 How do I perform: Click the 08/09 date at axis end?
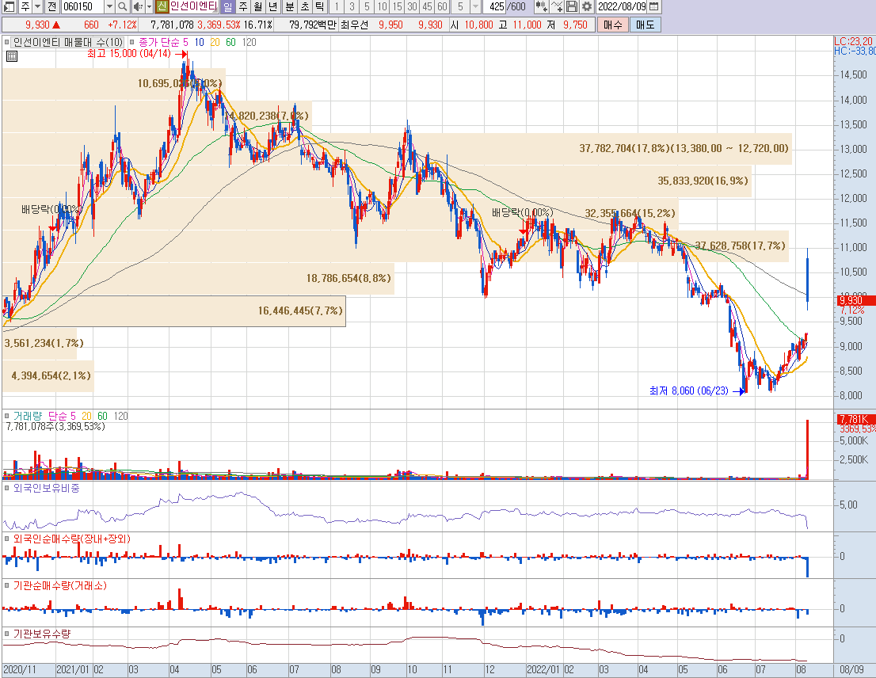coord(851,669)
